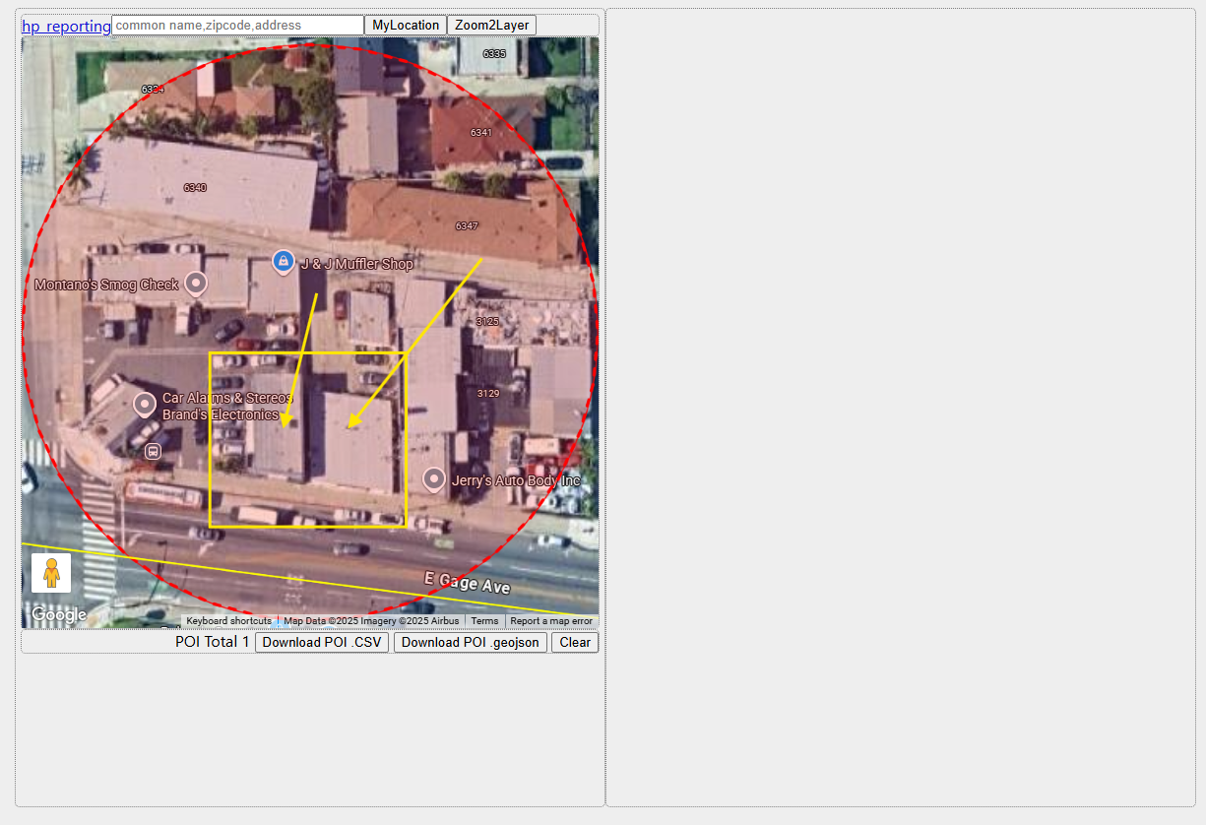The image size is (1206, 825).
Task: Click the Map Data ©2025 Imagery attribution text
Action: coord(371,621)
